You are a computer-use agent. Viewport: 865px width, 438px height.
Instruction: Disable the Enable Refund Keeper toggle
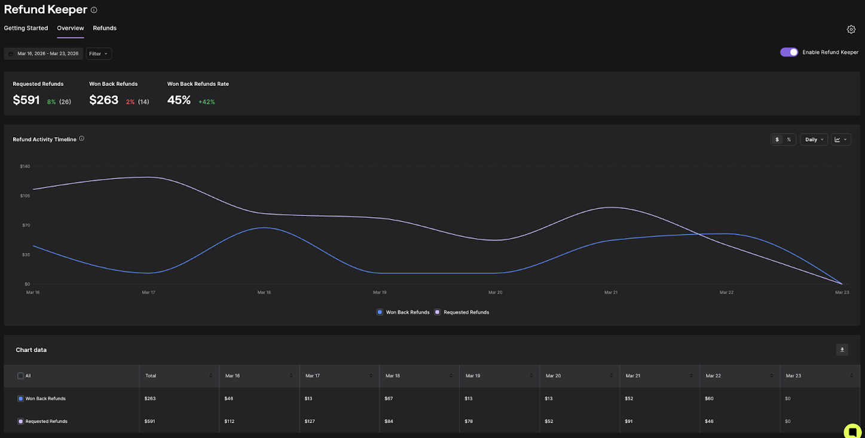click(x=789, y=52)
